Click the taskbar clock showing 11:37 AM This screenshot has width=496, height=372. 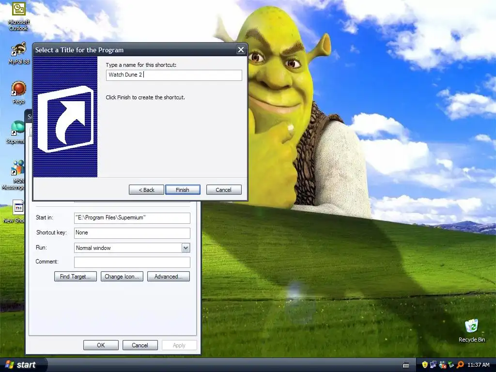point(478,365)
